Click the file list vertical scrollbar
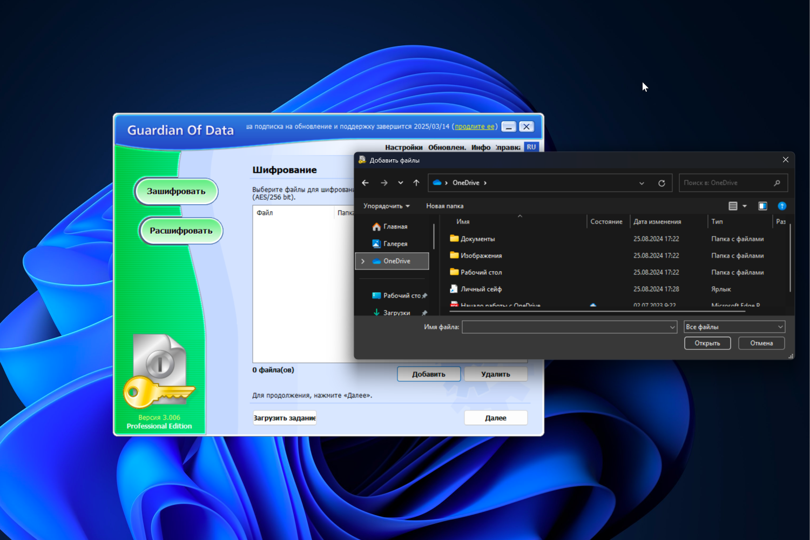Screen dimensions: 810x540 [x=790, y=258]
